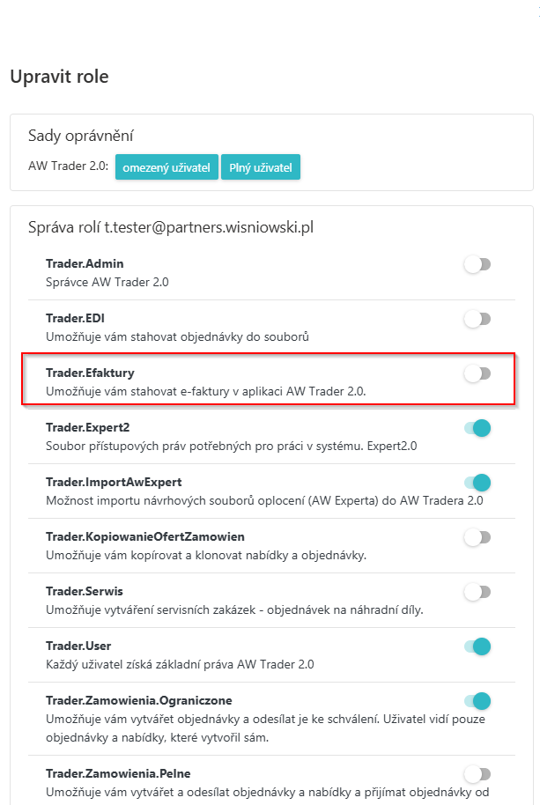This screenshot has height=805, width=540.
Task: Disable the Trader.User toggle
Action: click(x=477, y=646)
